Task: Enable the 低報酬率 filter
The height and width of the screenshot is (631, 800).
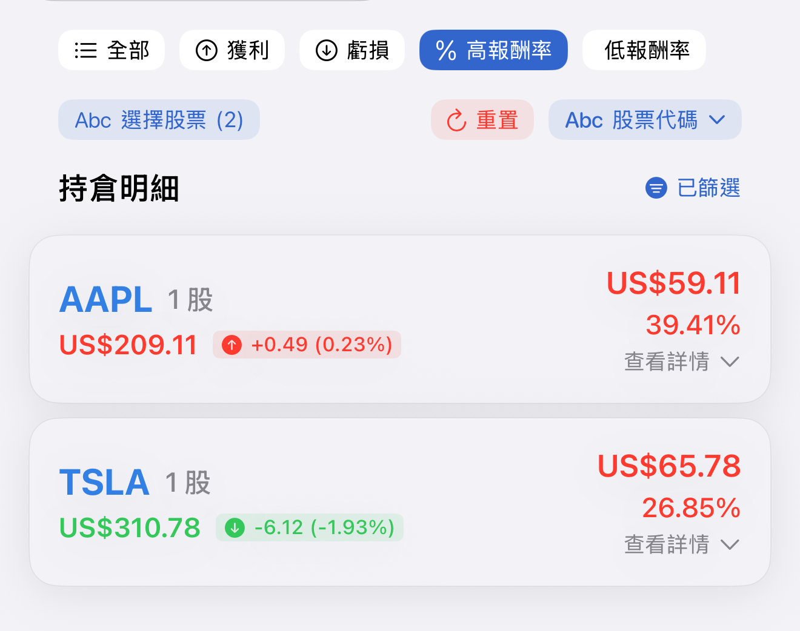Action: (x=644, y=51)
